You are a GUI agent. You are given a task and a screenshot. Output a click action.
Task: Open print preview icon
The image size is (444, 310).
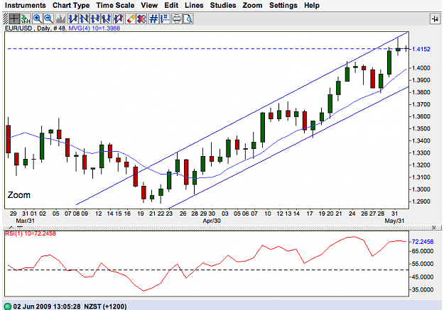coord(188,19)
